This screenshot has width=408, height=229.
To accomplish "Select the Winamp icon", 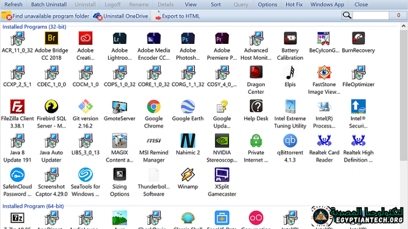I will tap(188, 174).
